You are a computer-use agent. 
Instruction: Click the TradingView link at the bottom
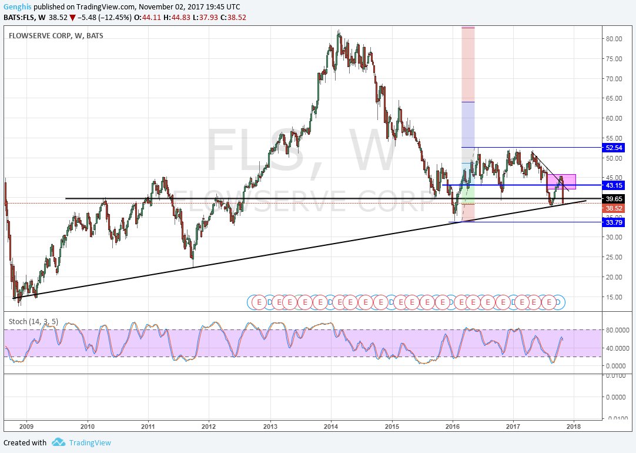[90, 442]
